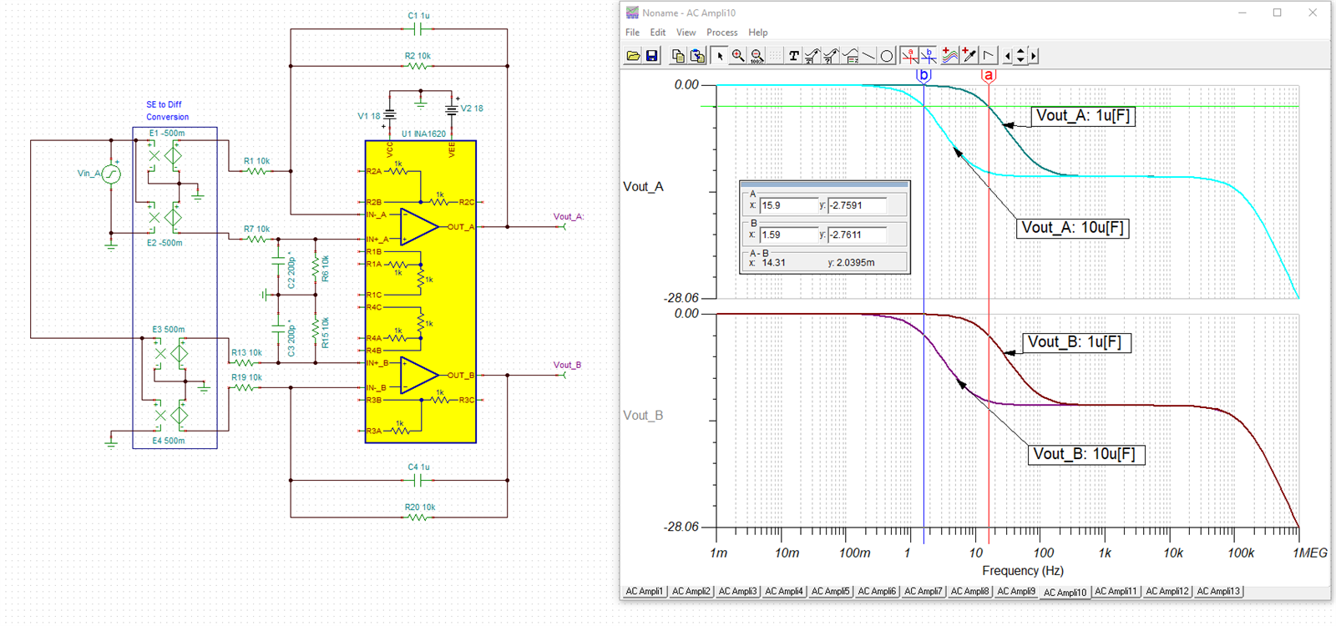This screenshot has height=626, width=1336.
Task: Click the blue cursor b marker atop the plot
Action: tap(924, 75)
